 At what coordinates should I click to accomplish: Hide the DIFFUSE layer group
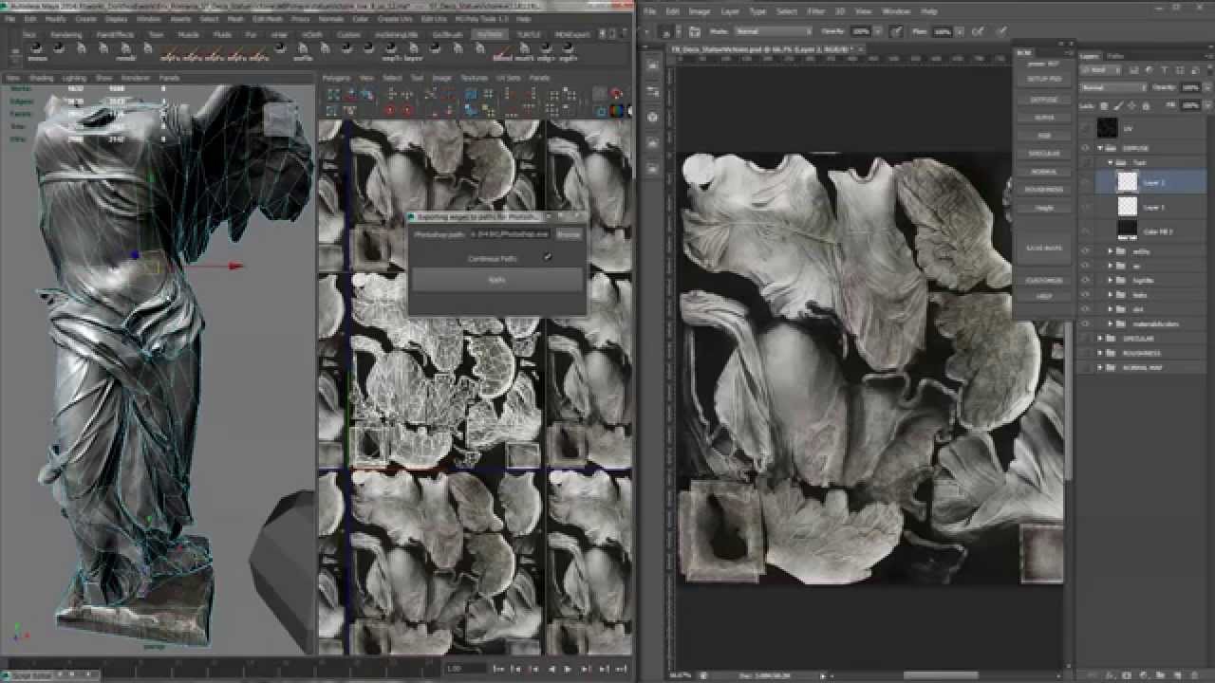(x=1086, y=148)
